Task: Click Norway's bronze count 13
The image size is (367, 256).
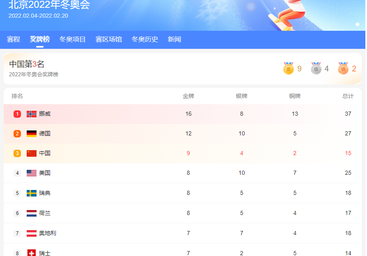Action: (x=295, y=114)
